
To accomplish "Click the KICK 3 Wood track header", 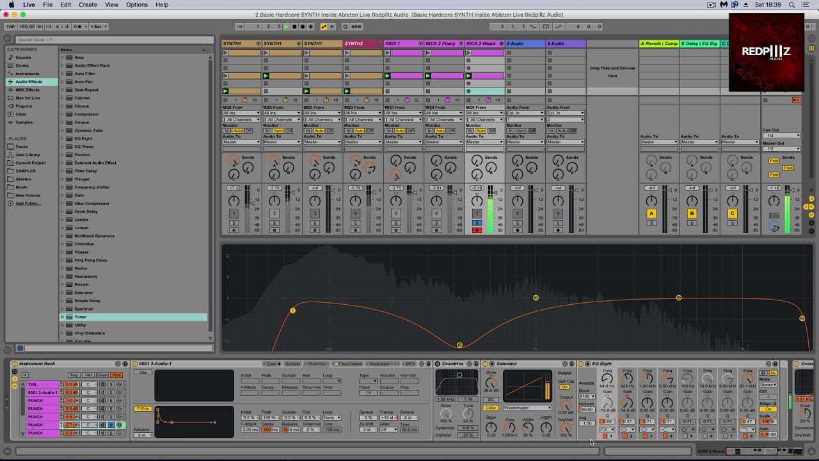I will pos(484,44).
